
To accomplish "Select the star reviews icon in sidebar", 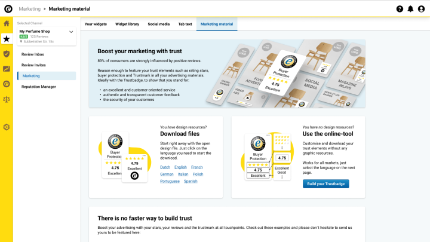I will coord(7,39).
